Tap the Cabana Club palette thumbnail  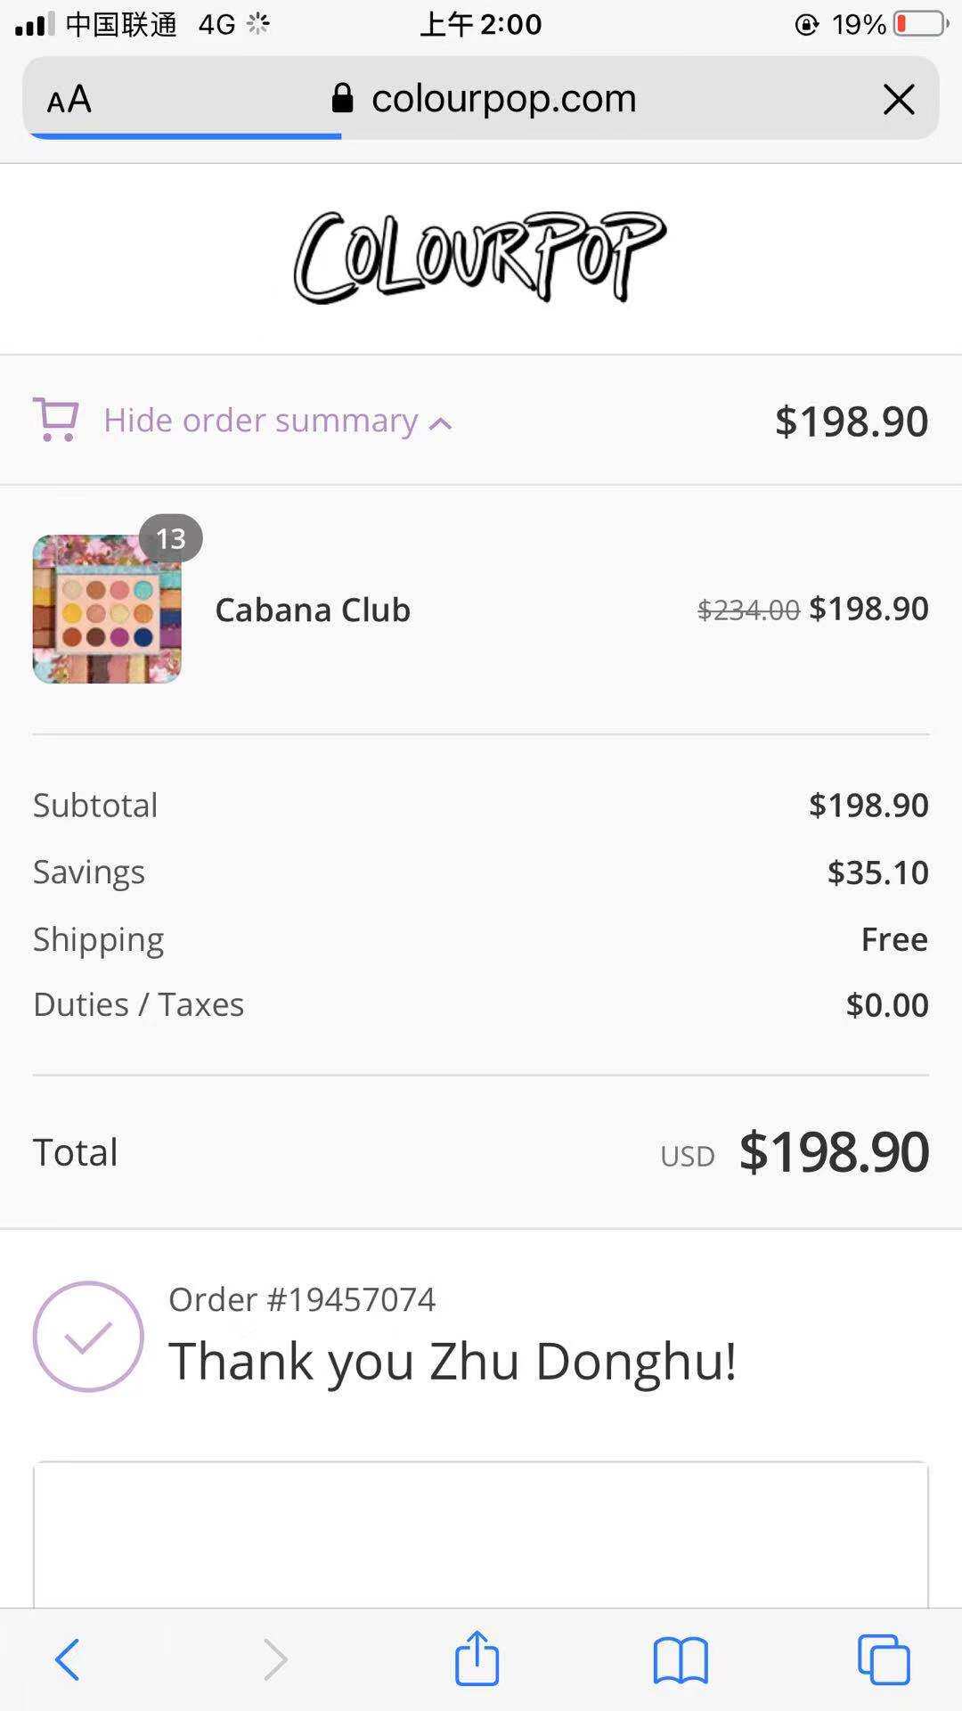[107, 610]
